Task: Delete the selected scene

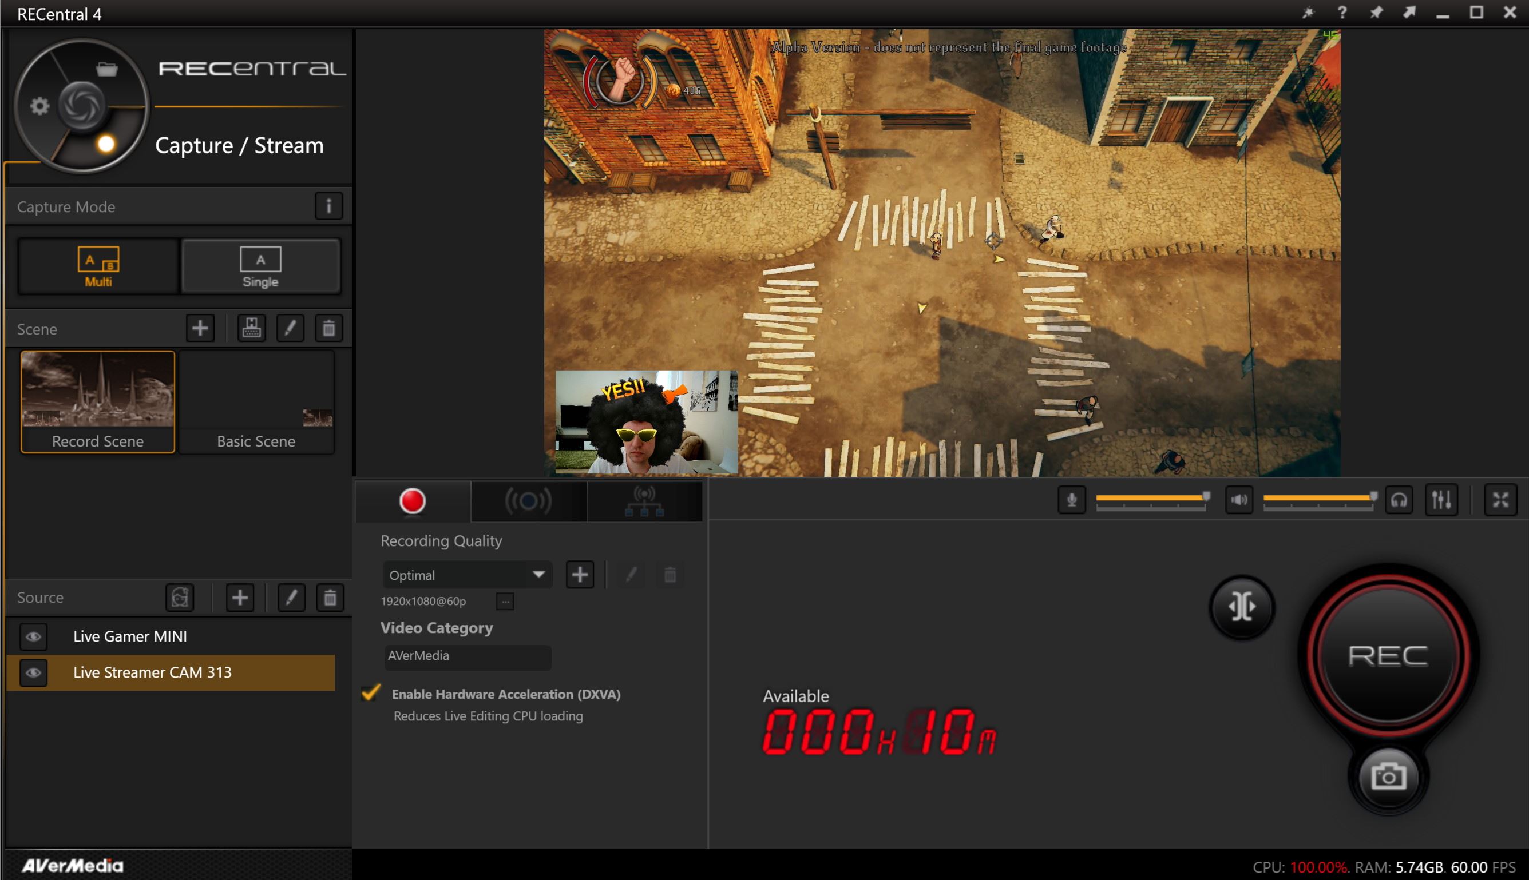Action: pyautogui.click(x=329, y=328)
